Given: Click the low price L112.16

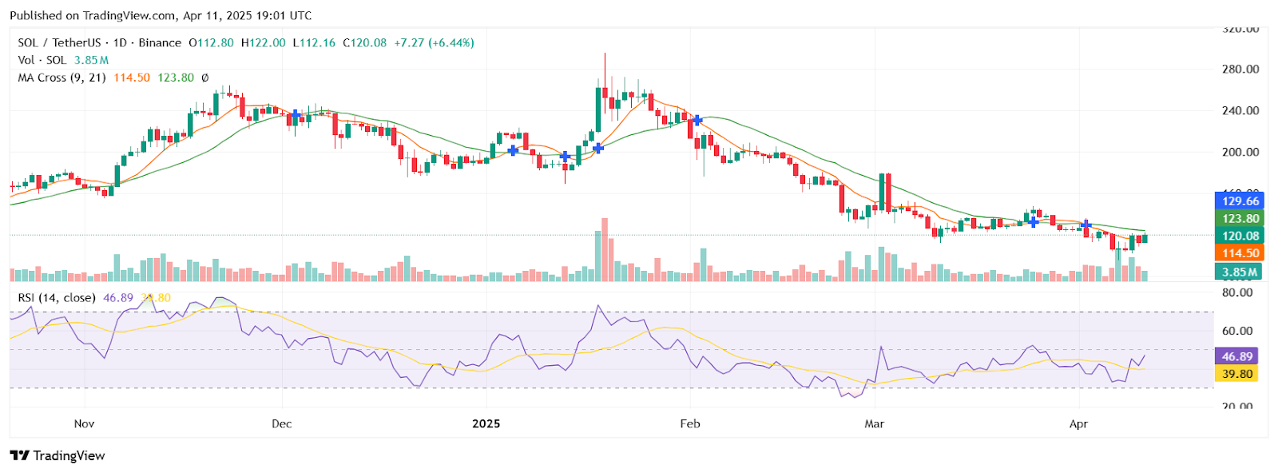Looking at the screenshot, I should (314, 42).
